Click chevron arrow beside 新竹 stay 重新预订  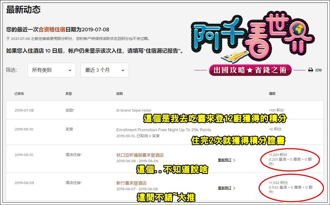pyautogui.click(x=234, y=188)
